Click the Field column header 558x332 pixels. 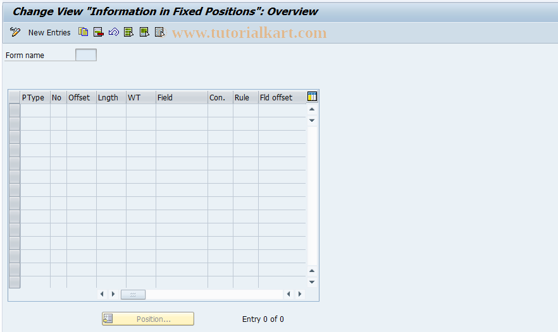182,97
